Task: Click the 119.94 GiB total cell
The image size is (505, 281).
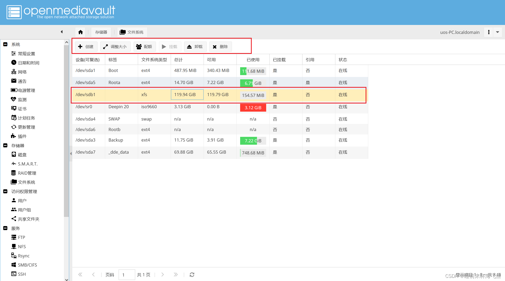Action: click(x=187, y=95)
